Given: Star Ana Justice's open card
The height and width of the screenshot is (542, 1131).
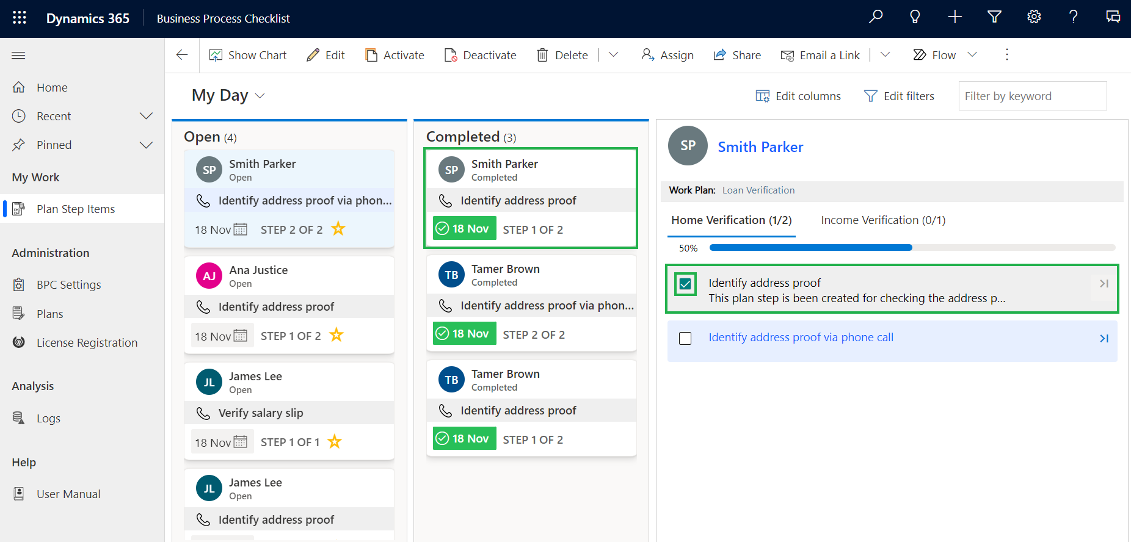Looking at the screenshot, I should 336,335.
